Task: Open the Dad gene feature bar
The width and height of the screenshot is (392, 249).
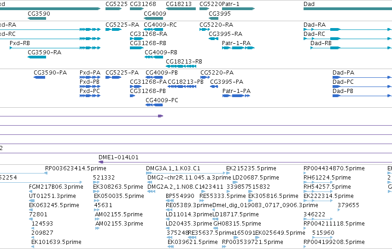Action: (x=348, y=9)
